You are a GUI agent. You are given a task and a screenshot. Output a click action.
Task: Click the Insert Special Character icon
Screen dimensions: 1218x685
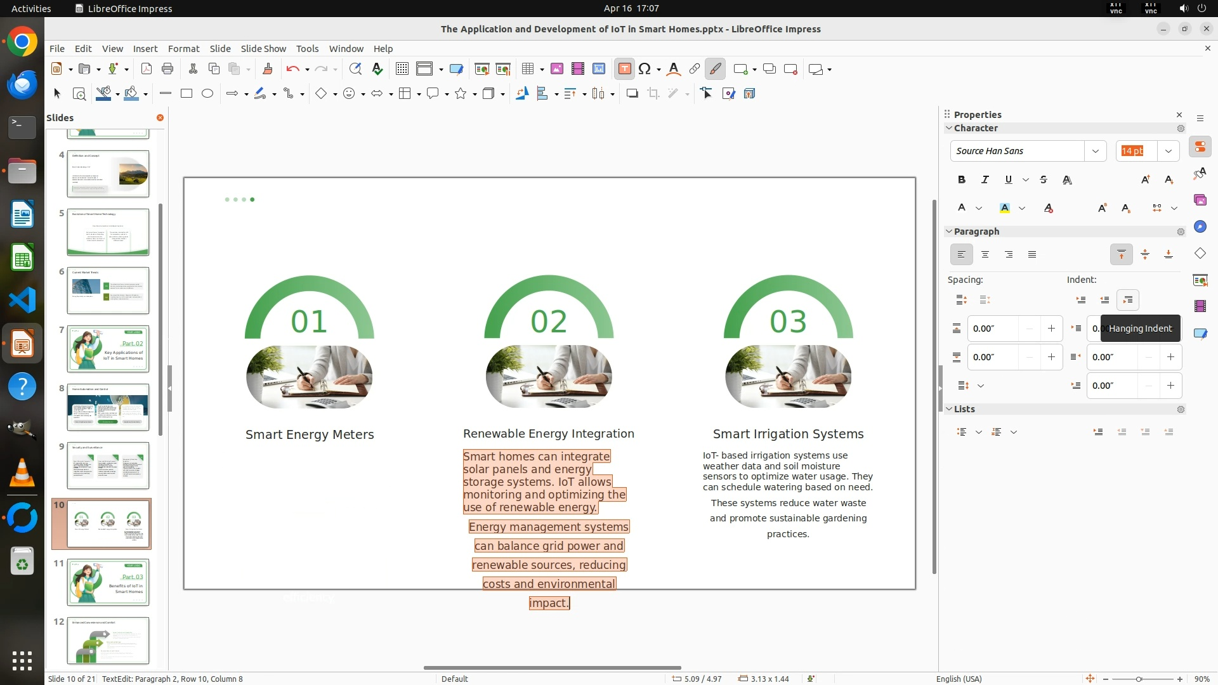645,69
